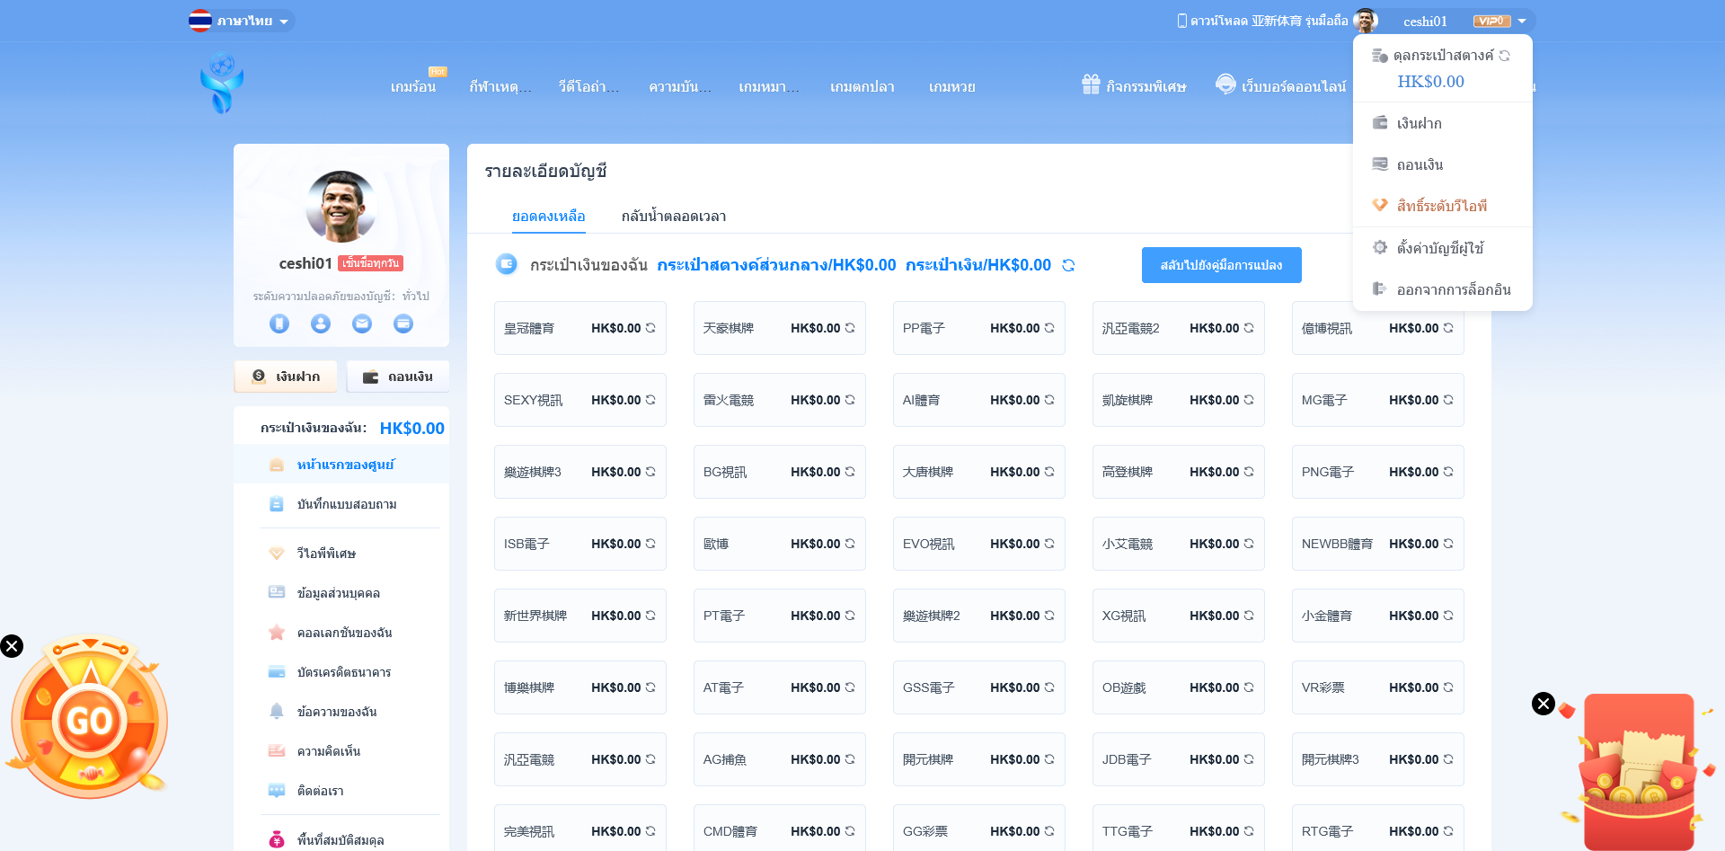This screenshot has width=1725, height=851.
Task: Close the red envelope promotion
Action: coord(1544,704)
